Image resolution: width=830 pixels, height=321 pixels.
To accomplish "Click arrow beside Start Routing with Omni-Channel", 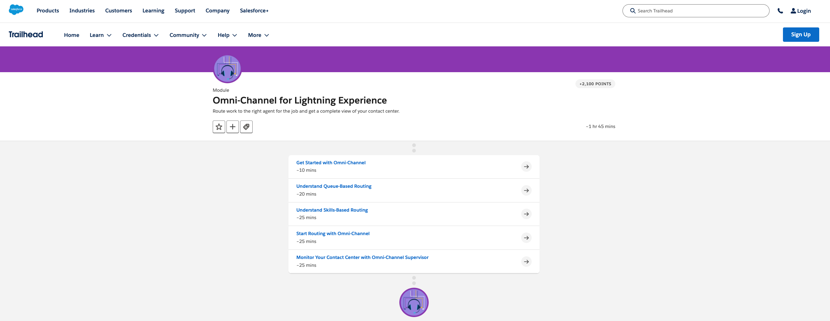I will pos(526,238).
